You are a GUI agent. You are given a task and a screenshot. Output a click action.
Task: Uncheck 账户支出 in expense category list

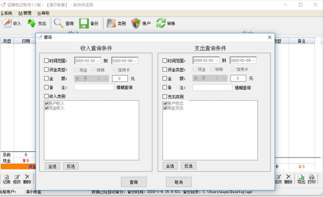point(165,103)
